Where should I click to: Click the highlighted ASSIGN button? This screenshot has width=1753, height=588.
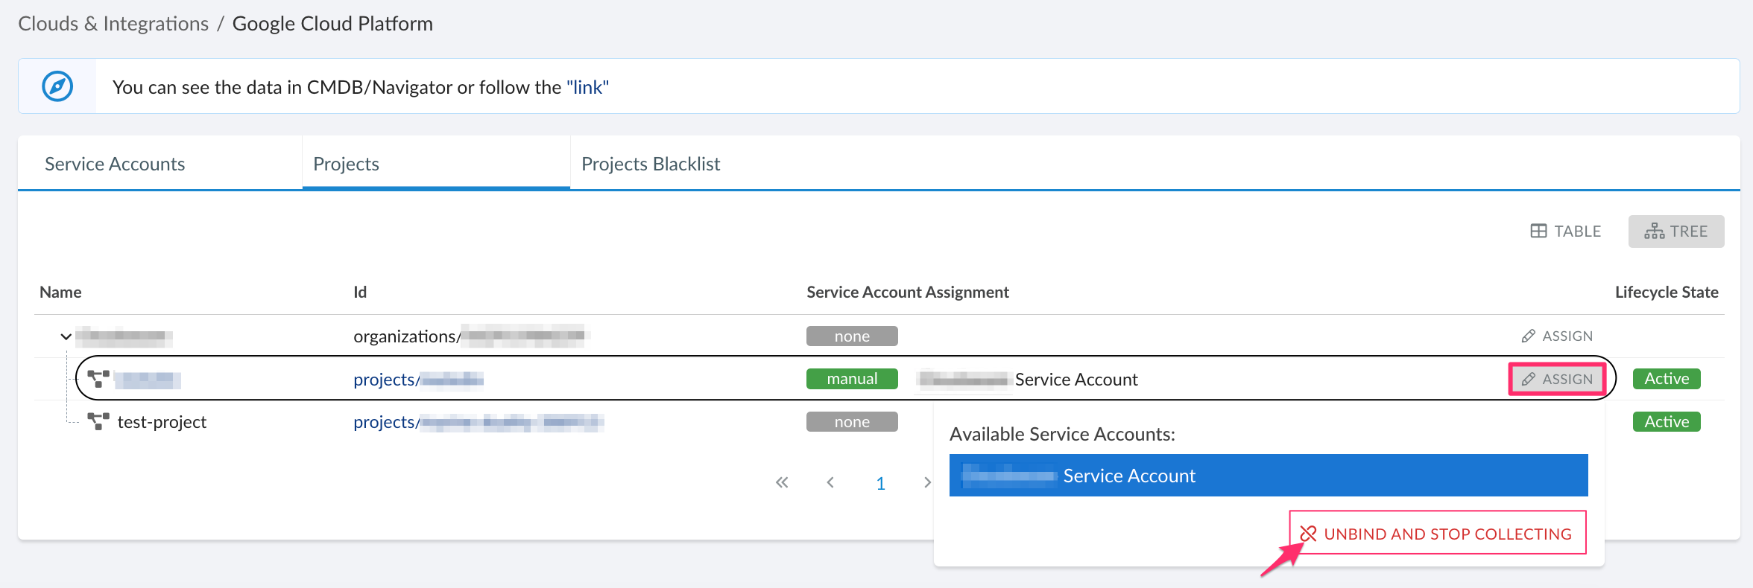[1557, 380]
